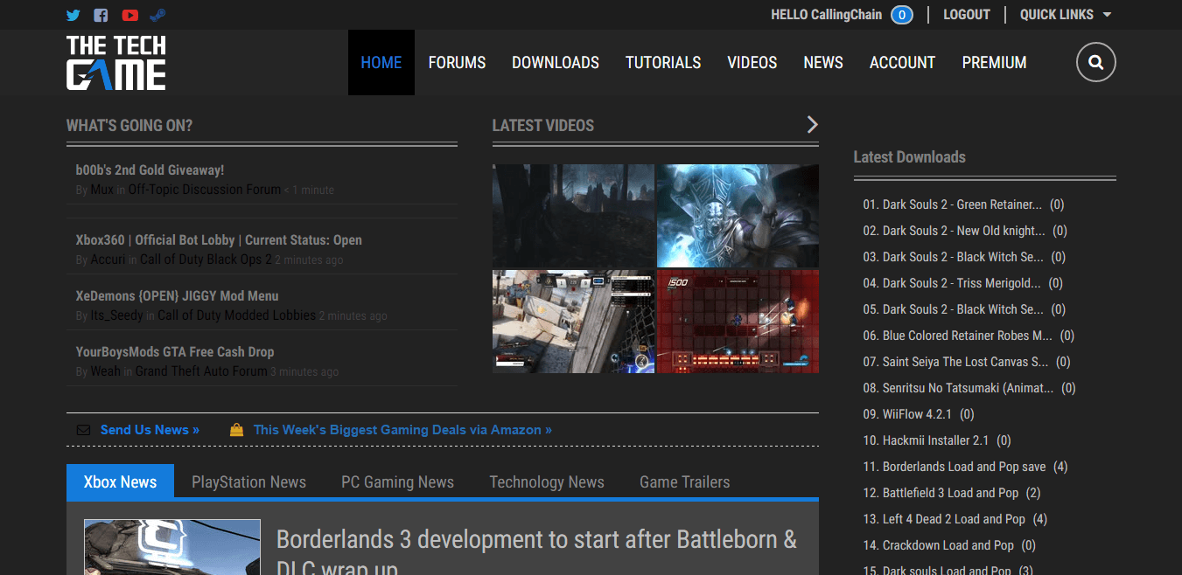1182x575 pixels.
Task: Open Borderlands Load and Pop save download
Action: point(964,467)
